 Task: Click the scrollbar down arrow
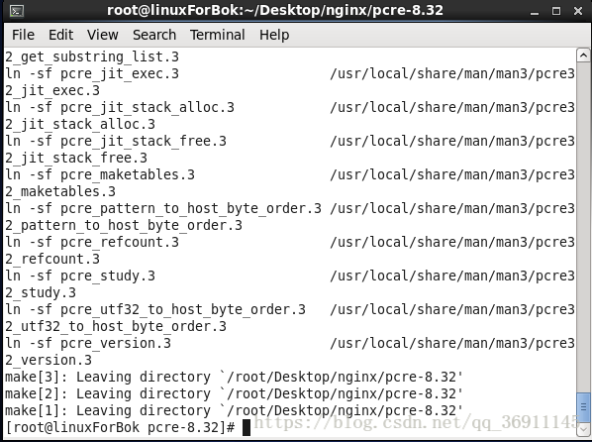(583, 429)
